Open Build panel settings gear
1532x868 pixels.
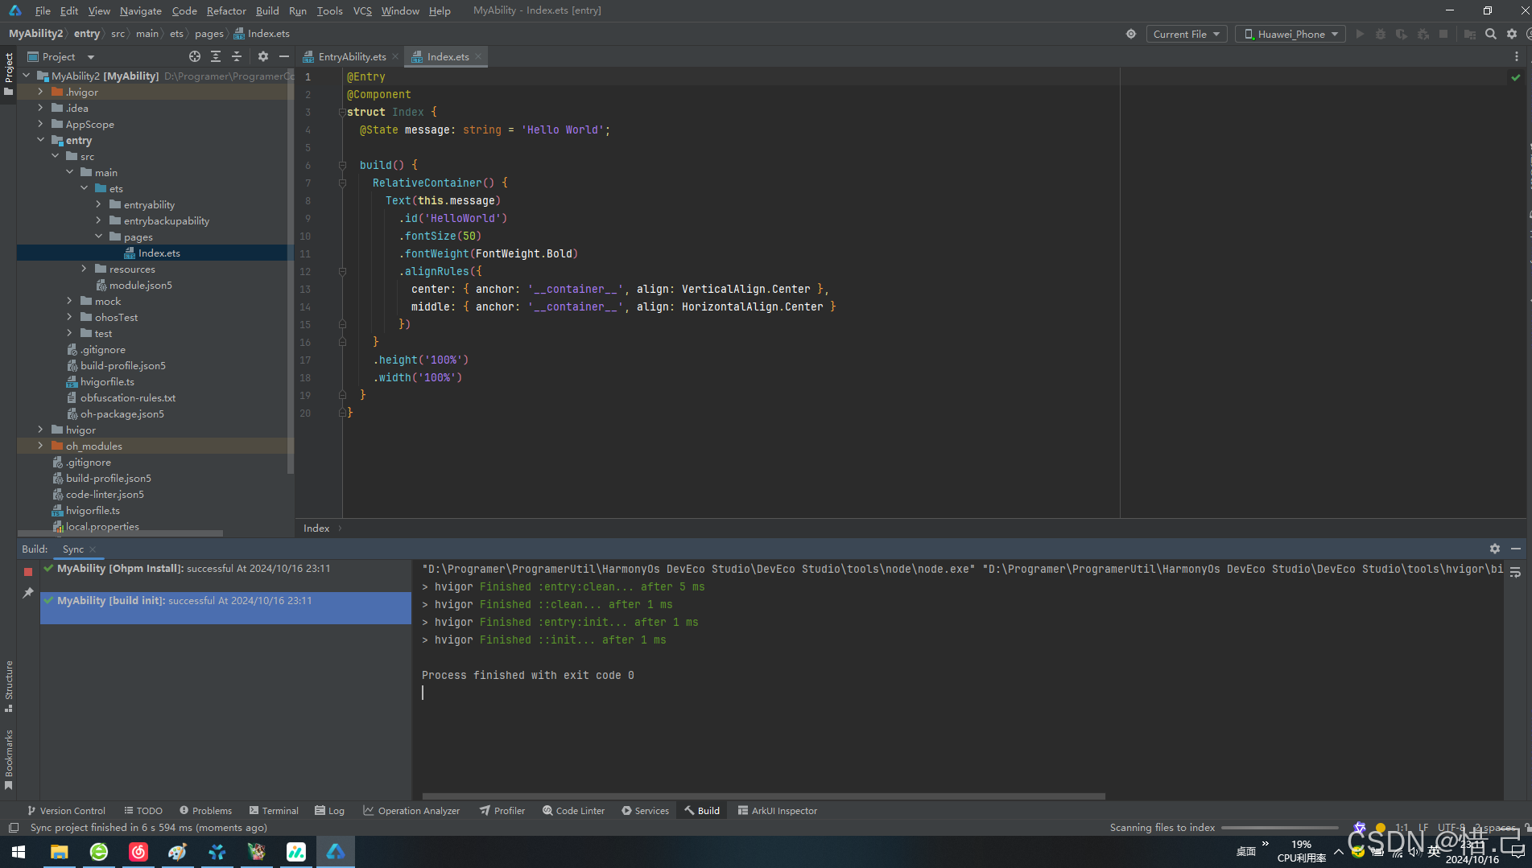coord(1495,549)
